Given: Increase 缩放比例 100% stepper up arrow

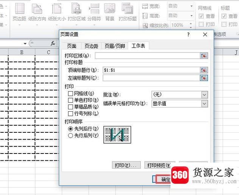Looking at the screenshot, I should pos(191,23).
